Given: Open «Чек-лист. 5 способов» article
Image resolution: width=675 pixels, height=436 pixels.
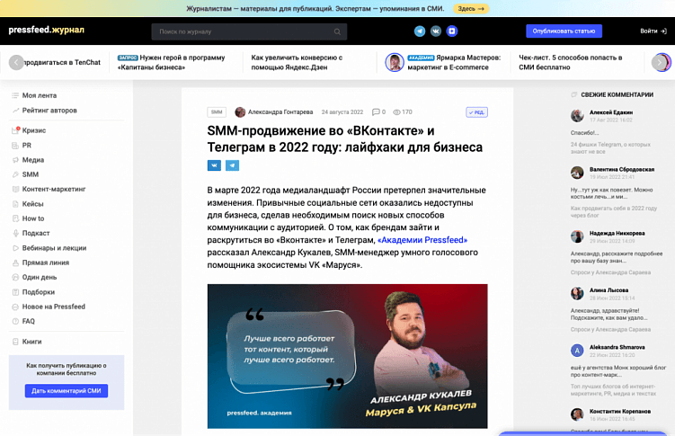Looking at the screenshot, I should pyautogui.click(x=571, y=62).
